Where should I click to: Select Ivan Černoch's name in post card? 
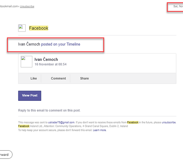coord(46,59)
